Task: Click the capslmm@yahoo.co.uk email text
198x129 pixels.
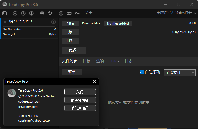Action: point(34,121)
